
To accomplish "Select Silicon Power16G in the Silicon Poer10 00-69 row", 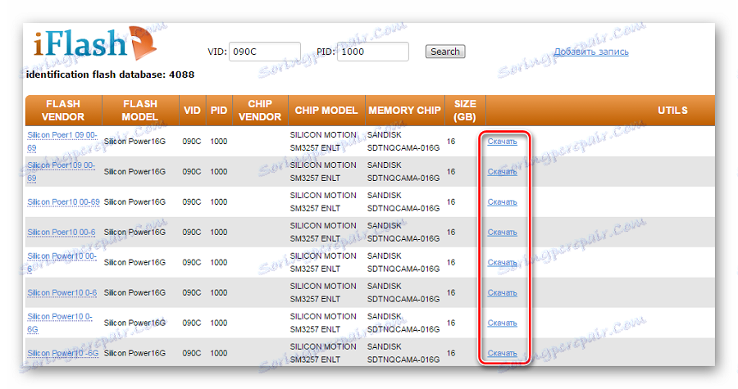I will click(134, 202).
